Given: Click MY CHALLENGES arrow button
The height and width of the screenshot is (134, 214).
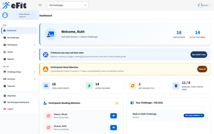Looking at the screenshot, I should [x=194, y=116].
